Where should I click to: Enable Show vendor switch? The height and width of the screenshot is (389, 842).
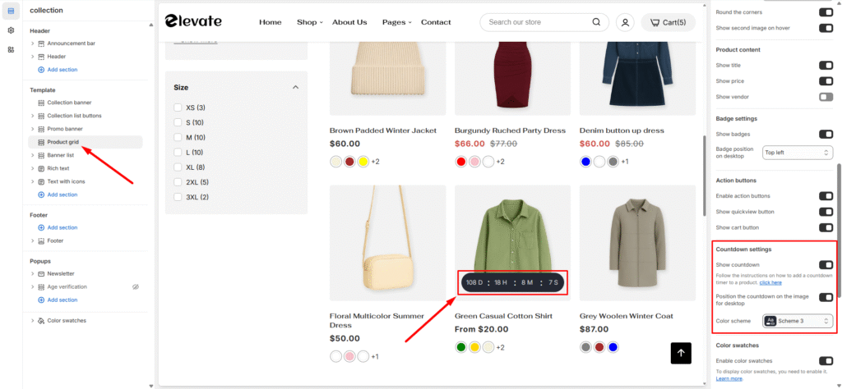826,97
